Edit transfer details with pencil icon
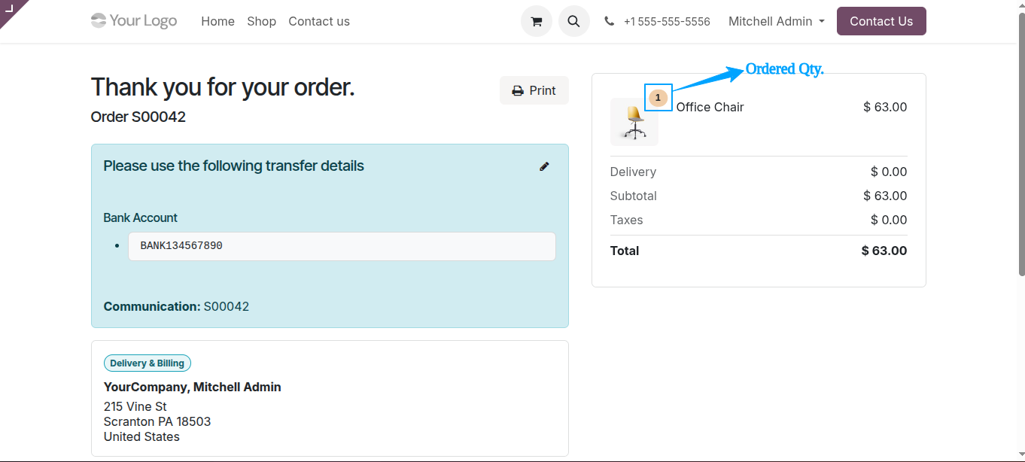This screenshot has width=1025, height=462. click(x=545, y=166)
